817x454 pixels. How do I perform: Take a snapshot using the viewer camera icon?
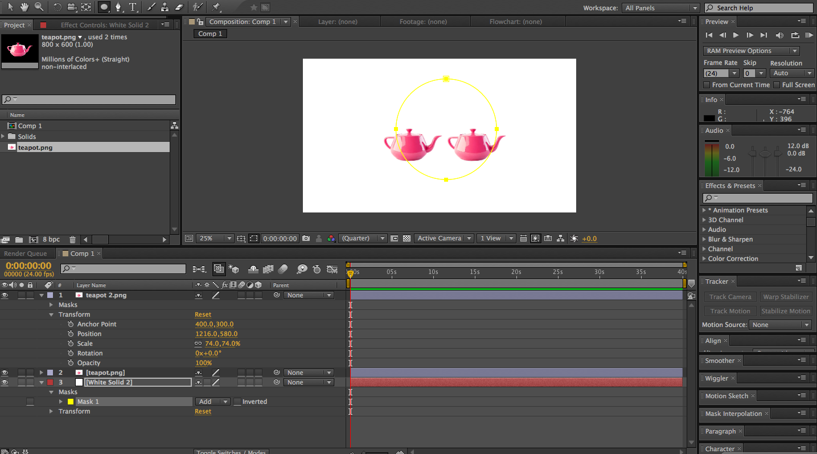(306, 238)
